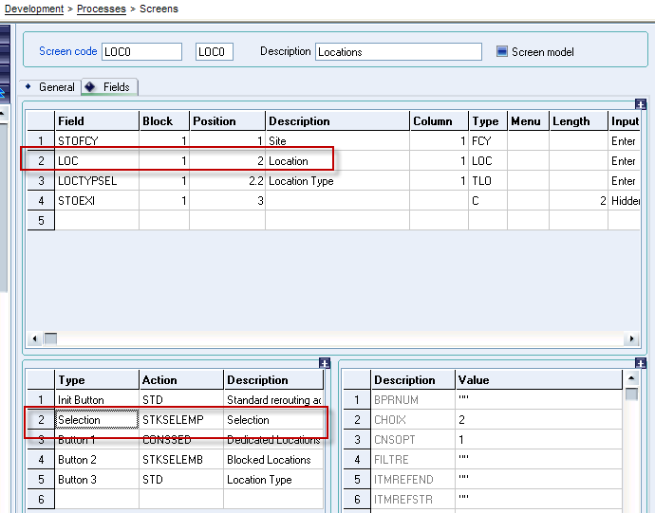
Task: Switch to the Fields tab
Action: tap(116, 87)
